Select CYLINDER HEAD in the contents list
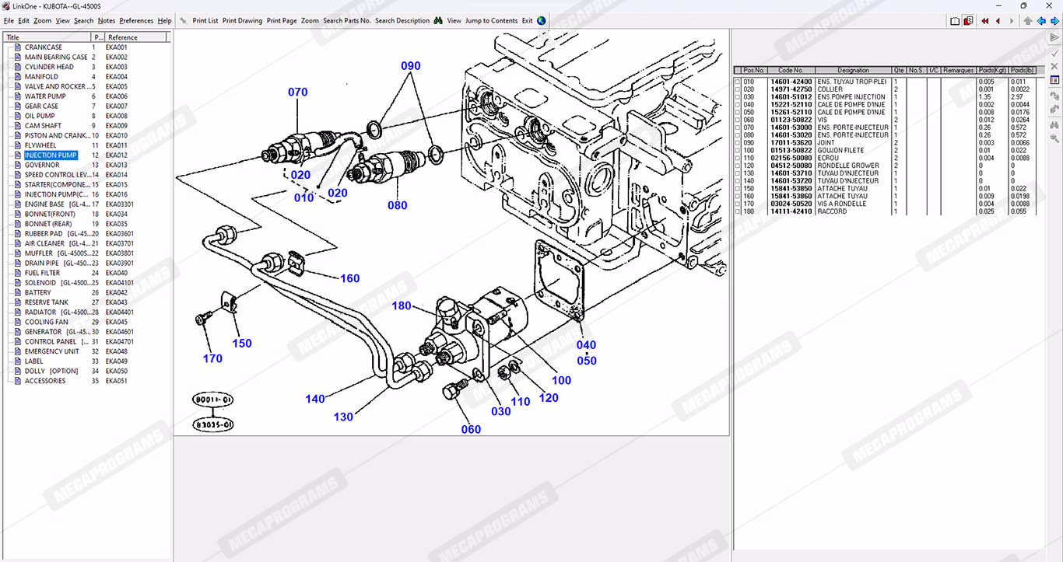The height and width of the screenshot is (562, 1063). (49, 67)
